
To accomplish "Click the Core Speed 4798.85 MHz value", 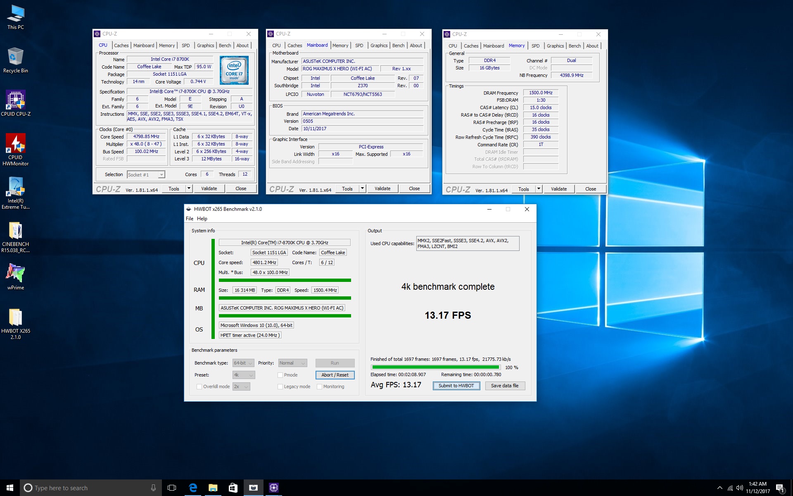I will pyautogui.click(x=146, y=136).
